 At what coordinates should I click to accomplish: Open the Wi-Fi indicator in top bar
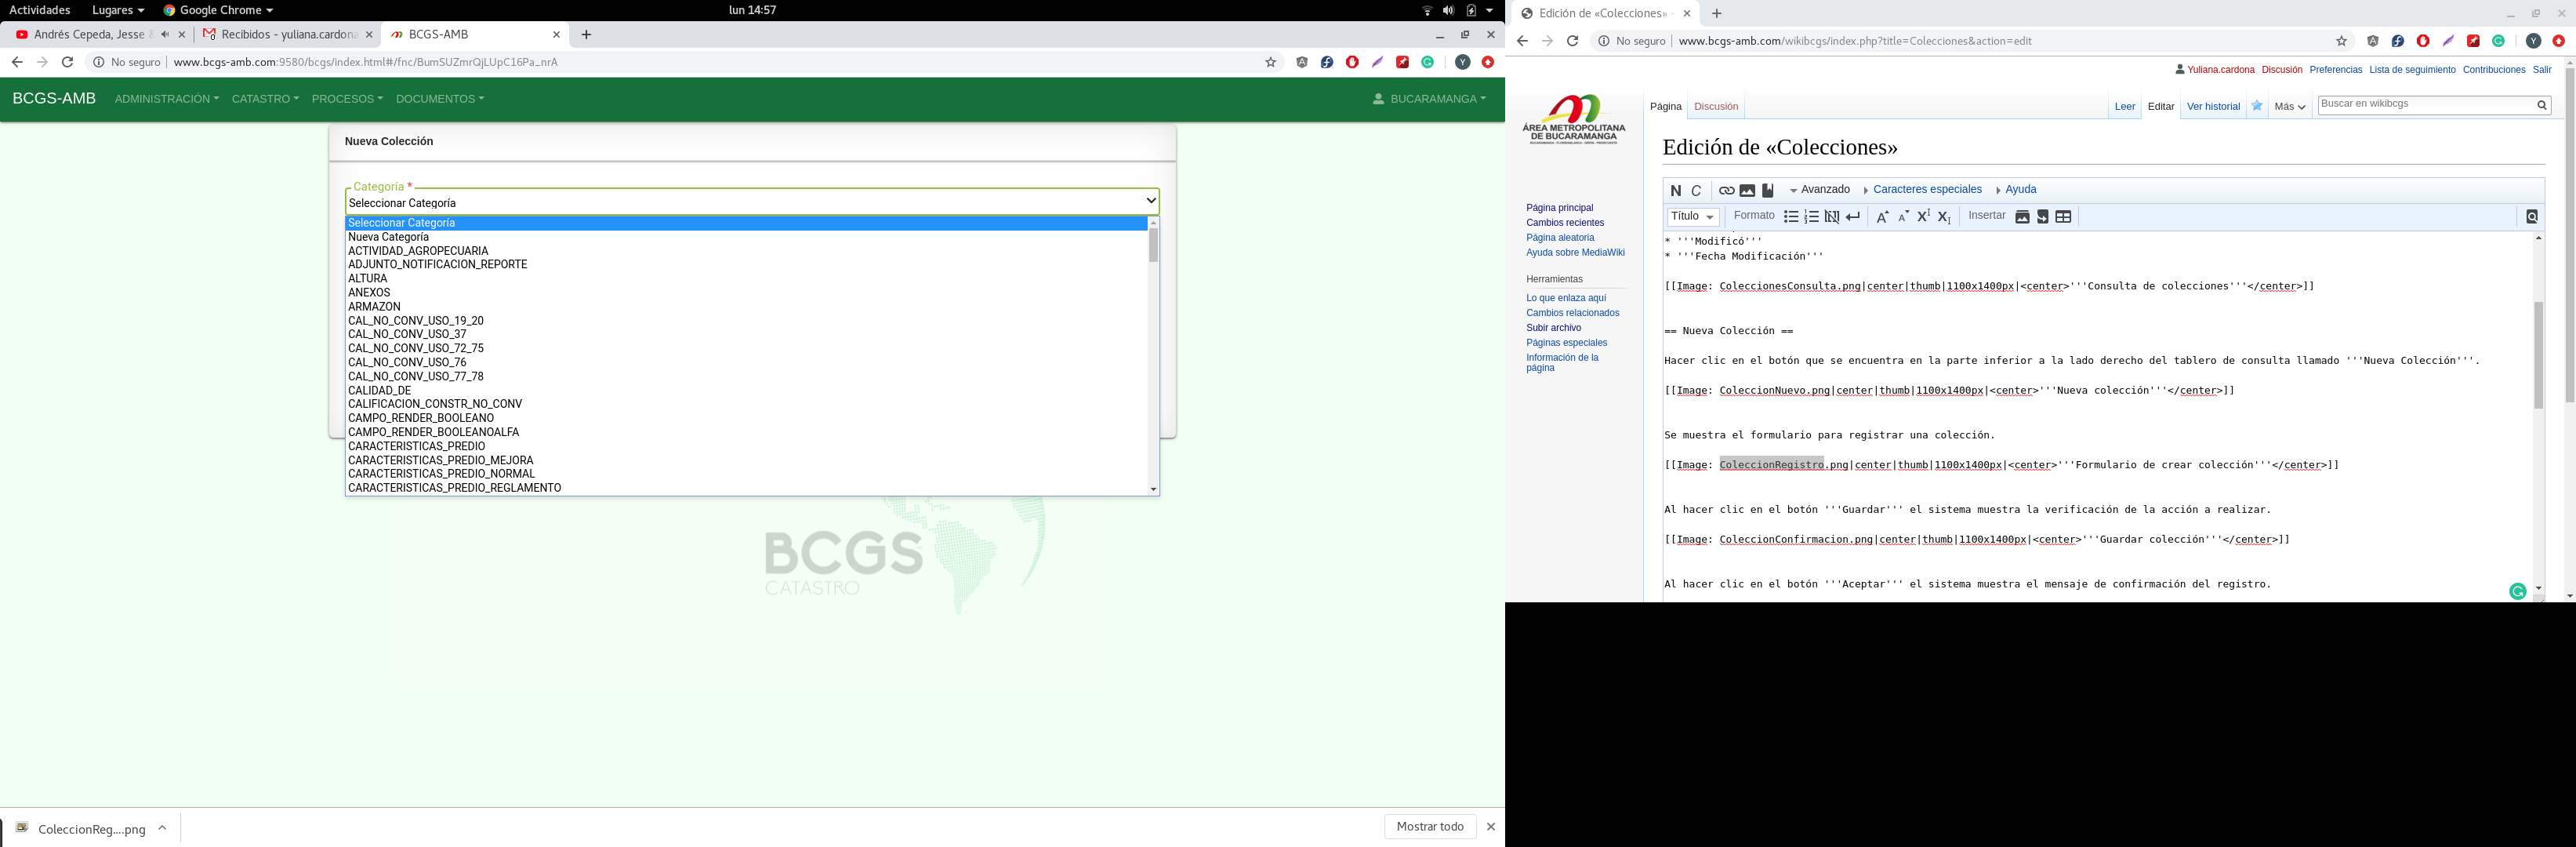pos(1427,10)
